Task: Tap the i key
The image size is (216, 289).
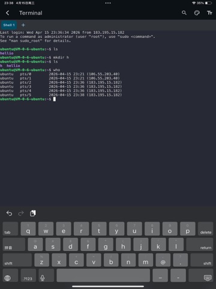Action: click(152, 228)
